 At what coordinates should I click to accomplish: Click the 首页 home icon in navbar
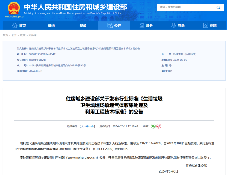(x=15, y=26)
